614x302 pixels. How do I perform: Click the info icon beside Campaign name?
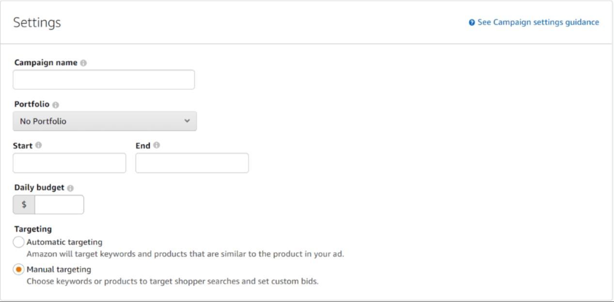(83, 63)
